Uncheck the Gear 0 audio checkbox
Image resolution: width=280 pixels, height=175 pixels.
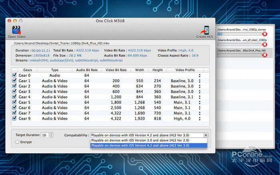click(x=14, y=75)
